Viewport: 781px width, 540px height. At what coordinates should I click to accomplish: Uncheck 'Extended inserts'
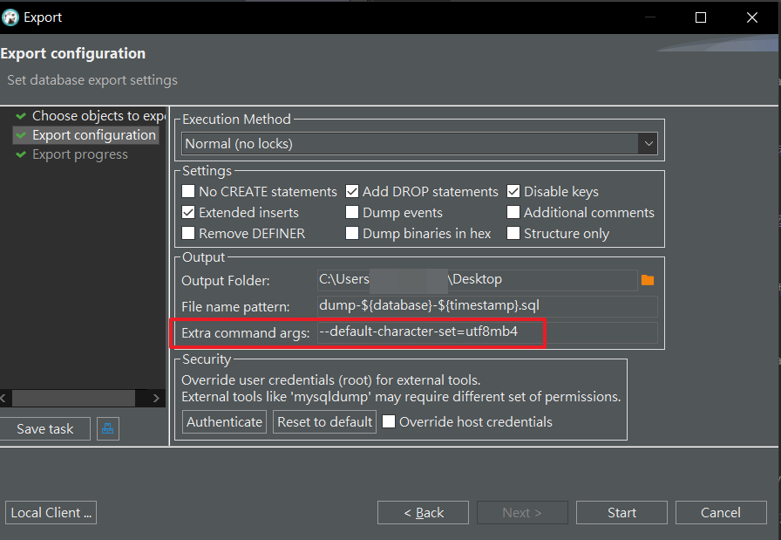point(187,212)
